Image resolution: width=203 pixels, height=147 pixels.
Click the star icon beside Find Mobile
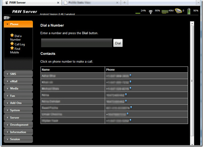tap(12, 48)
